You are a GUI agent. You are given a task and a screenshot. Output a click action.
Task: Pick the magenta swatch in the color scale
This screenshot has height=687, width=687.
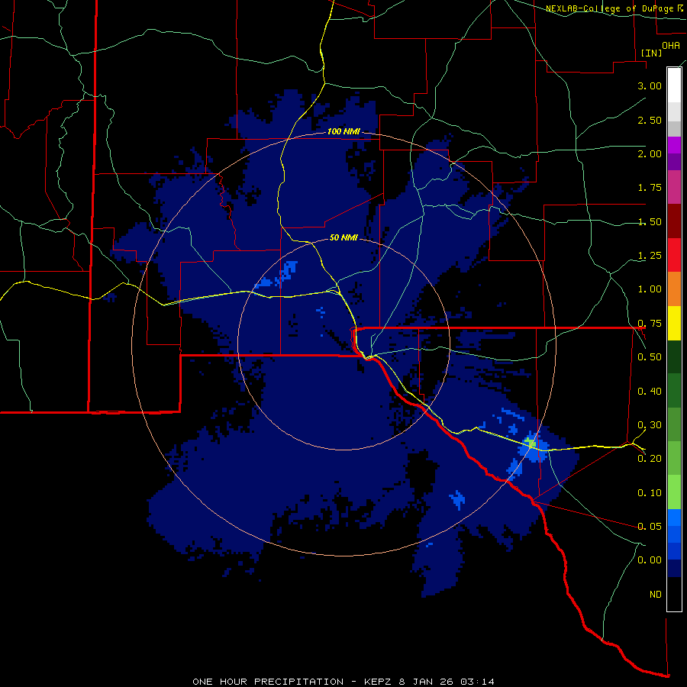coord(674,145)
